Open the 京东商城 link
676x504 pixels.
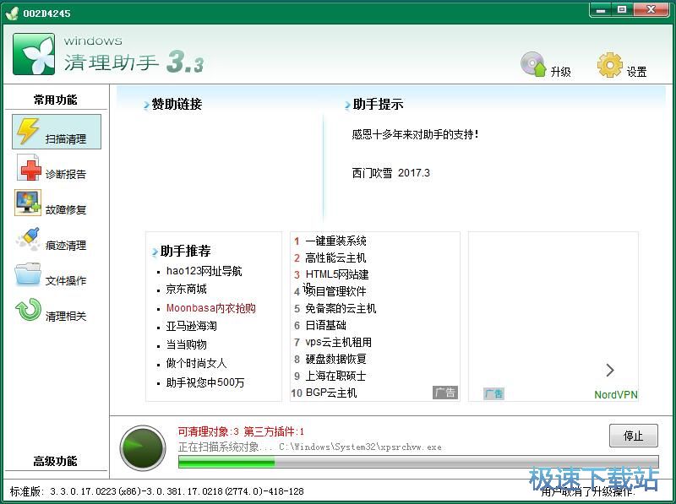186,289
